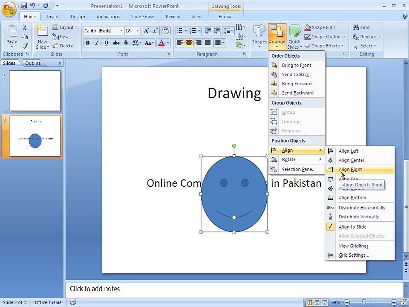Screen dimensions: 409x307
Task: Open the font name dropdown
Action: [121, 31]
